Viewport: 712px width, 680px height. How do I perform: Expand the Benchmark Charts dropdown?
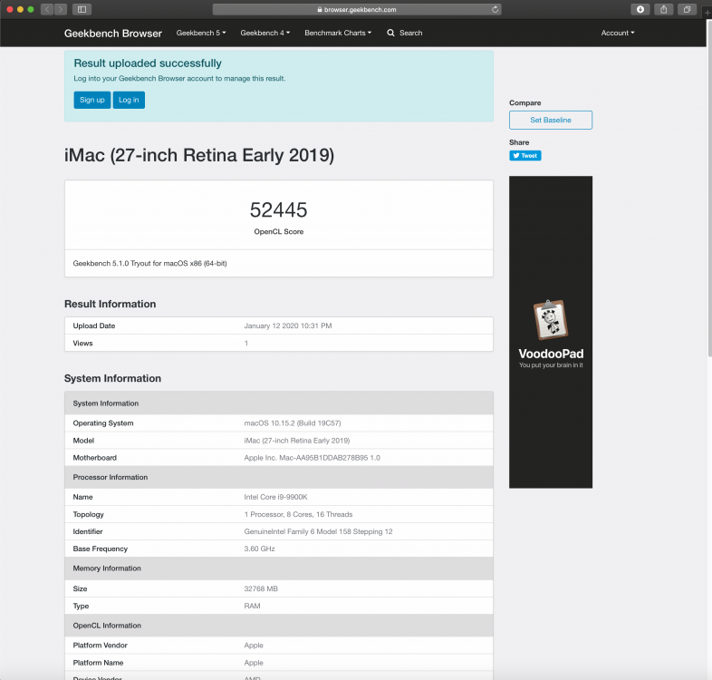[338, 33]
